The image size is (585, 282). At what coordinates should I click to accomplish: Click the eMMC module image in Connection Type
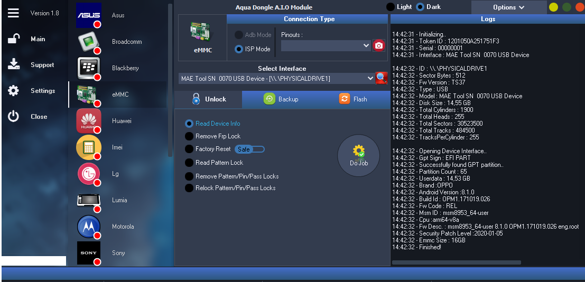pyautogui.click(x=202, y=31)
